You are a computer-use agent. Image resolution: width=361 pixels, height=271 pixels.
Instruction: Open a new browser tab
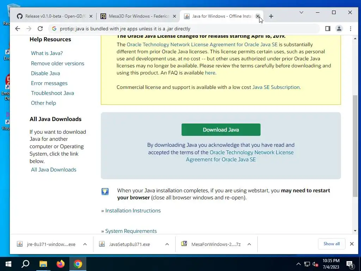pyautogui.click(x=271, y=16)
